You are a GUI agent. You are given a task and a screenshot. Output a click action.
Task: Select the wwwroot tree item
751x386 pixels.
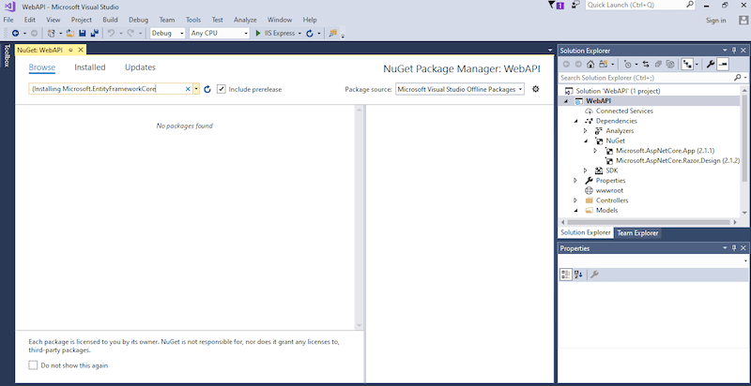pyautogui.click(x=609, y=190)
